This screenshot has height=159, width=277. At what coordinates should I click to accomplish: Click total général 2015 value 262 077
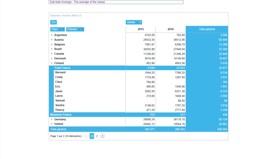click(150, 129)
